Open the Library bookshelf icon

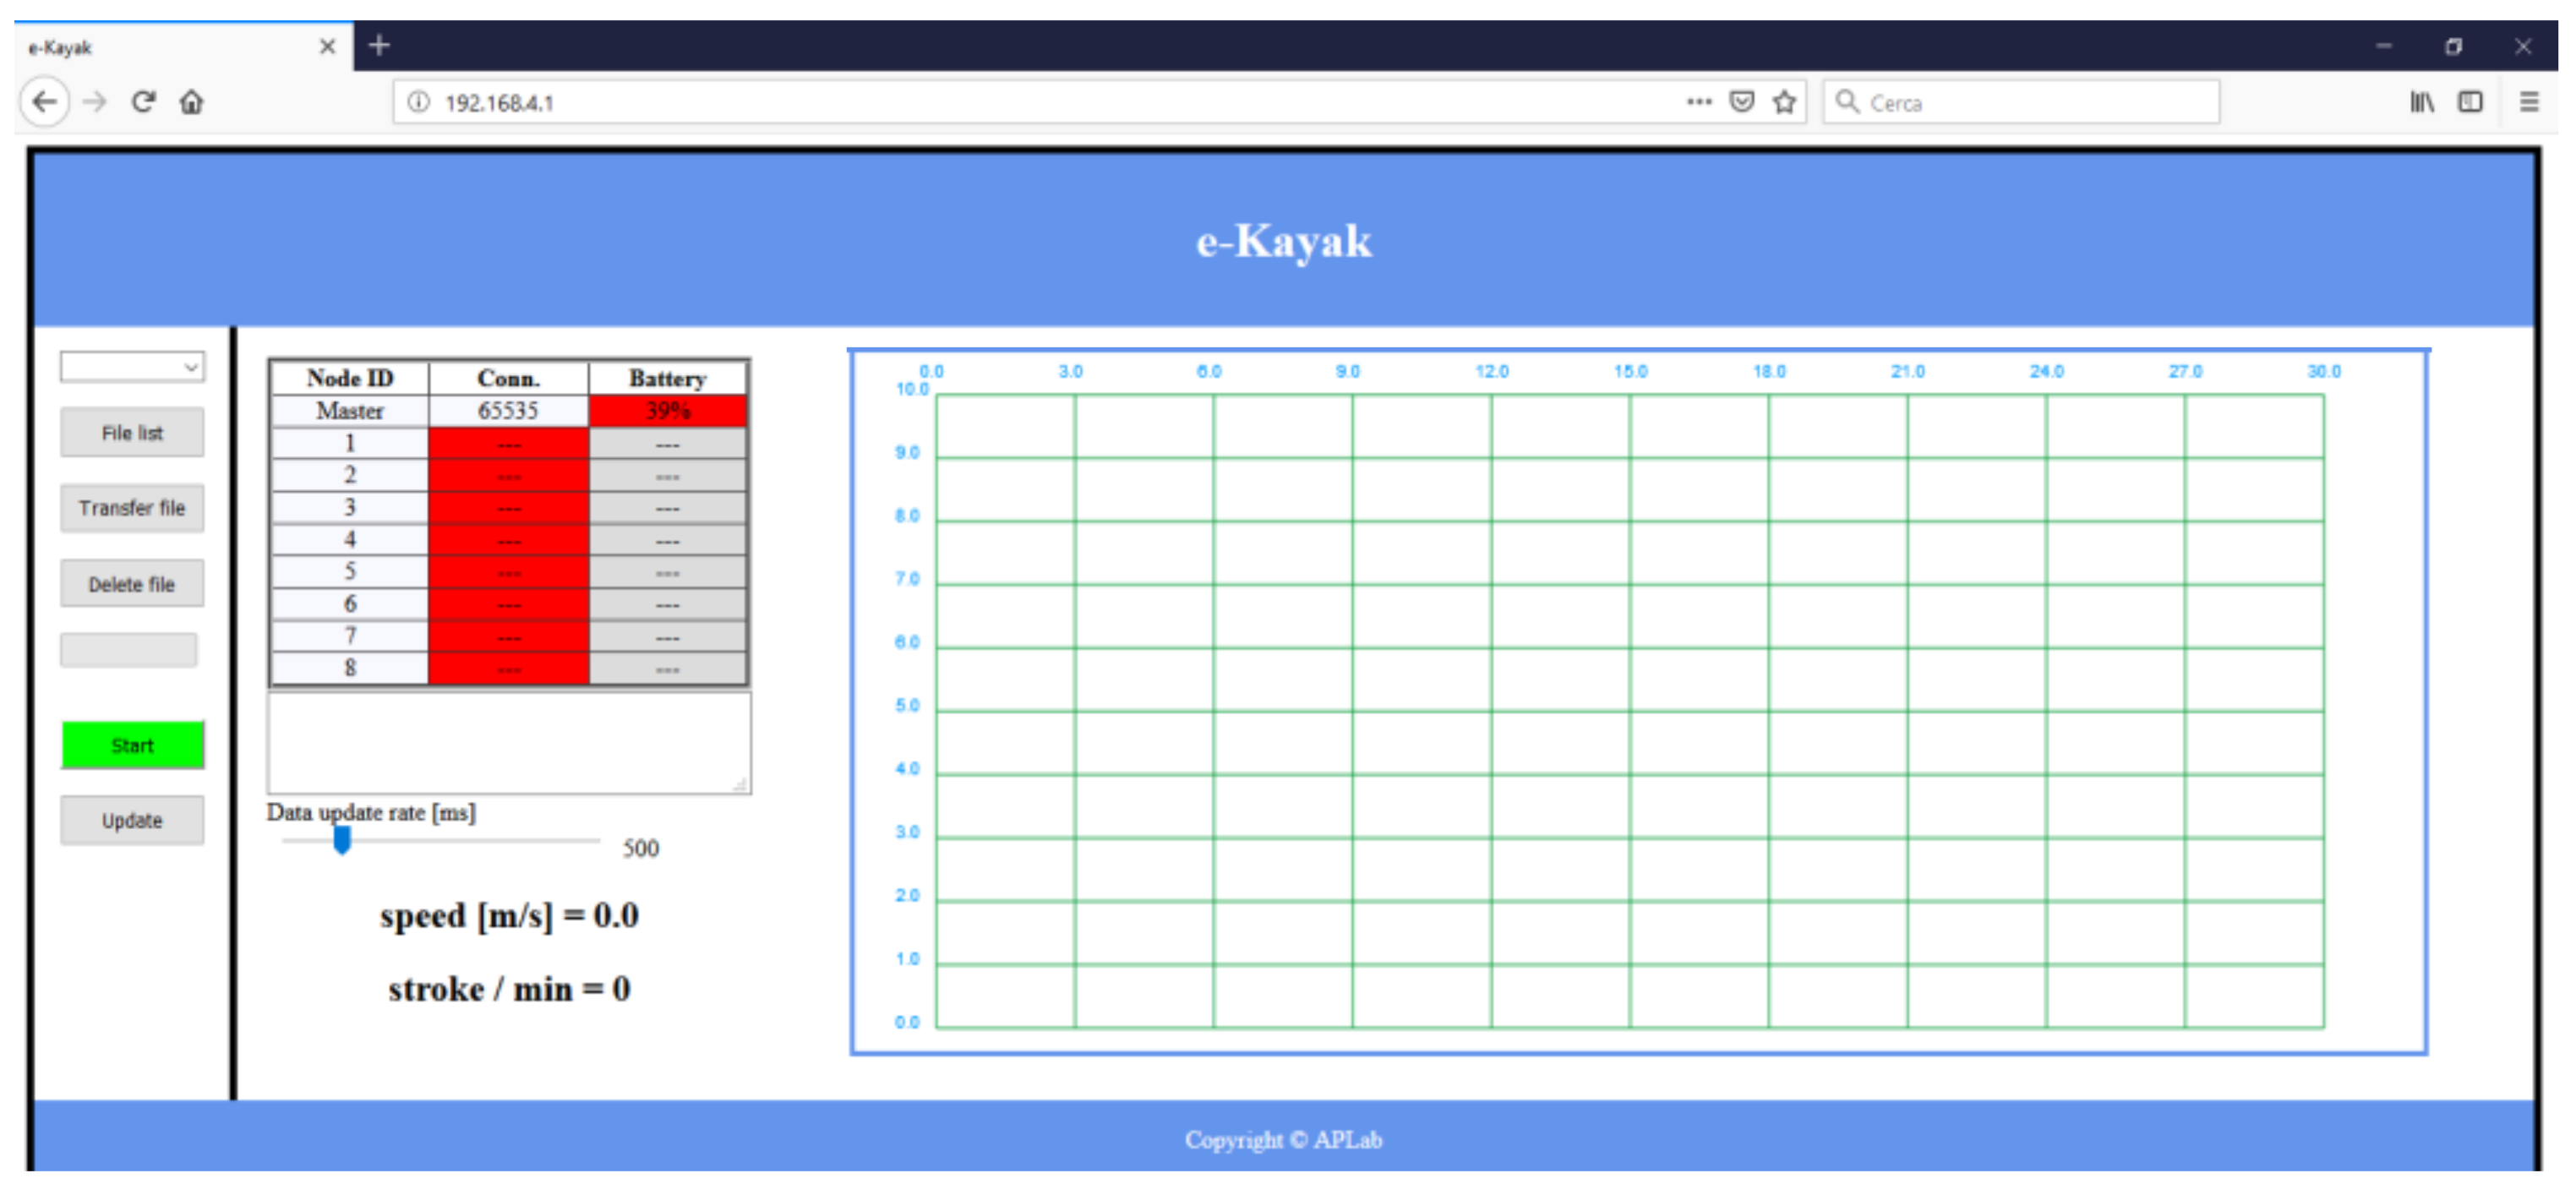(x=2421, y=102)
